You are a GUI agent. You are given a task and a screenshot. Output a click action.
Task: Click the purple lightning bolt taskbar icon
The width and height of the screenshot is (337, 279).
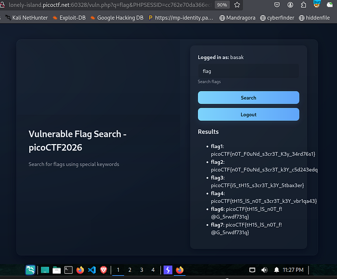click(168, 270)
